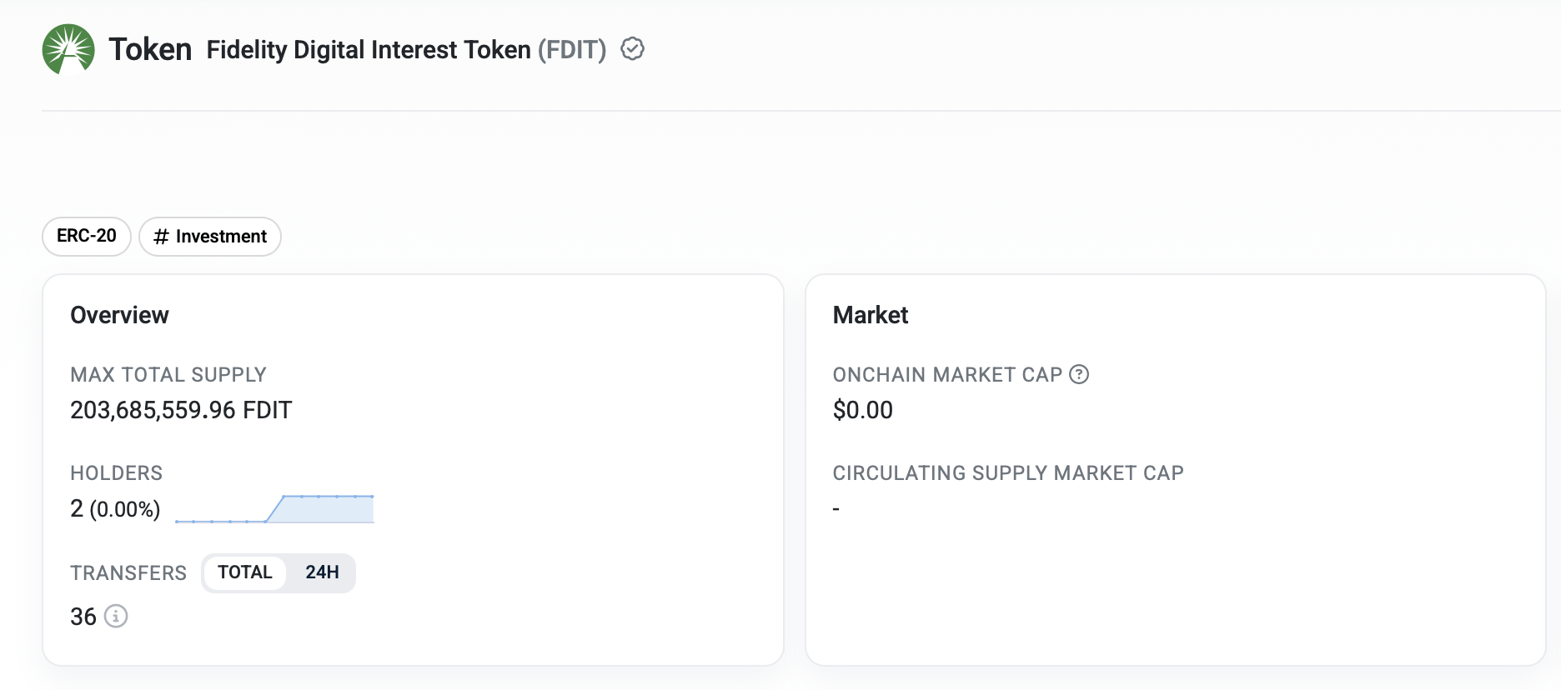Switch transfers view to 24H
This screenshot has width=1561, height=690.
(x=321, y=572)
